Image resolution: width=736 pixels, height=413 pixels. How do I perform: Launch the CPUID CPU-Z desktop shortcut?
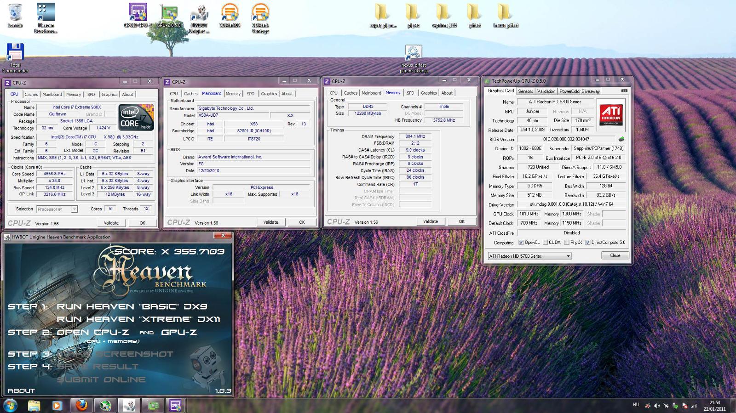[x=138, y=15]
